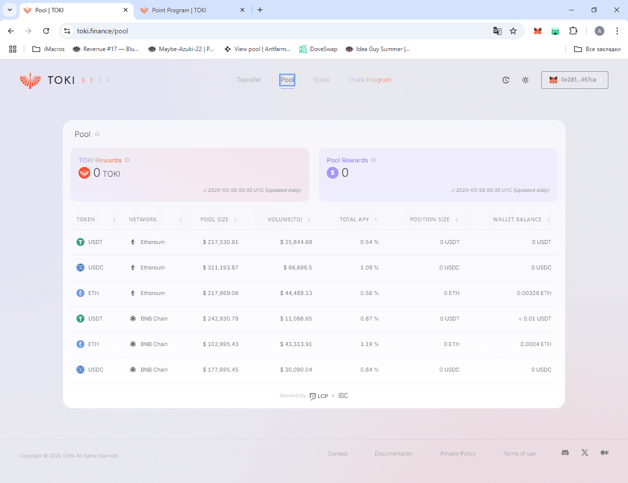Click ETH icon in BNB Chain $102,995.43 row

80,344
